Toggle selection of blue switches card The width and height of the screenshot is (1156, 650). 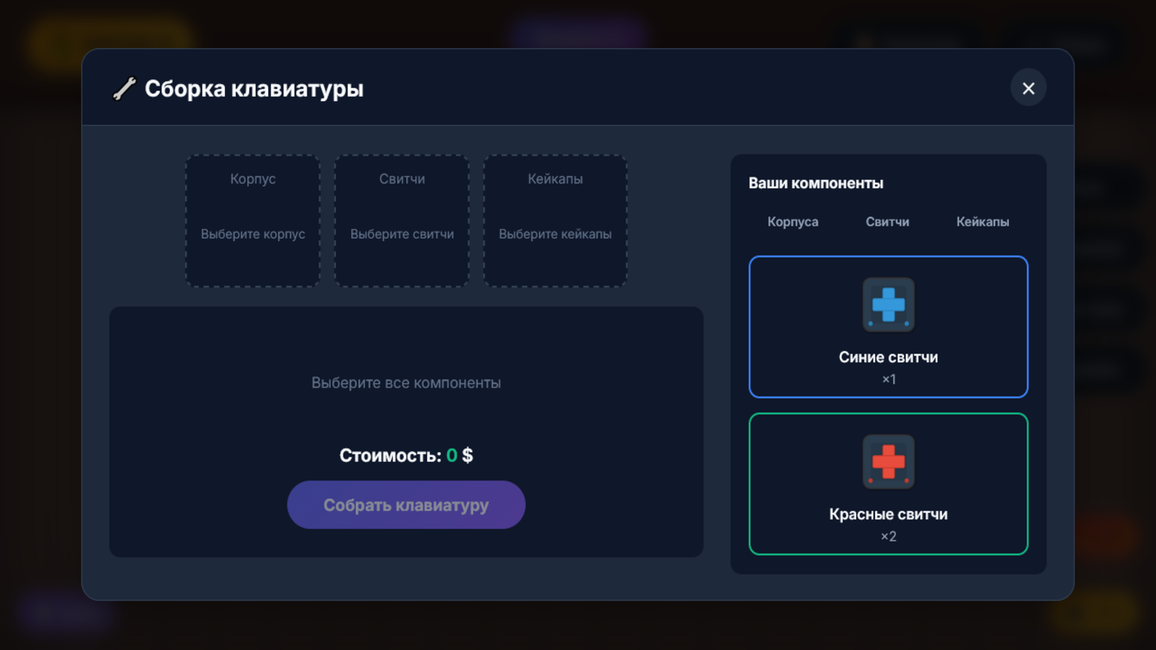click(x=888, y=327)
